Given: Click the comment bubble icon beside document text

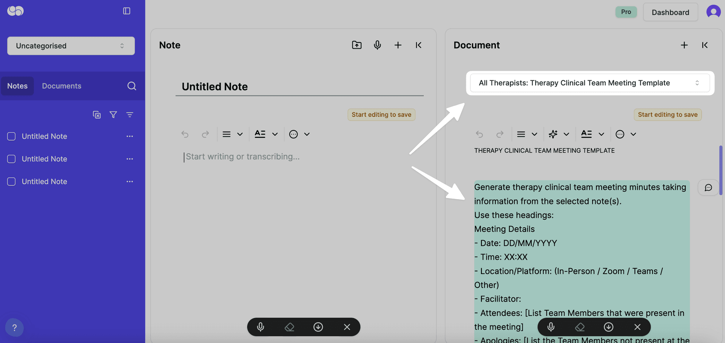Looking at the screenshot, I should coord(708,188).
